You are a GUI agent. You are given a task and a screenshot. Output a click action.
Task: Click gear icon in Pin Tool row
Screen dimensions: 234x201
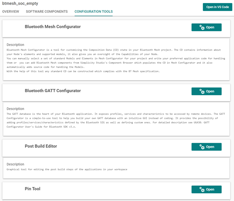click(x=202, y=189)
